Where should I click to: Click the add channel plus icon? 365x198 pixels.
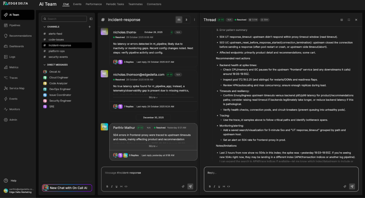point(89,27)
